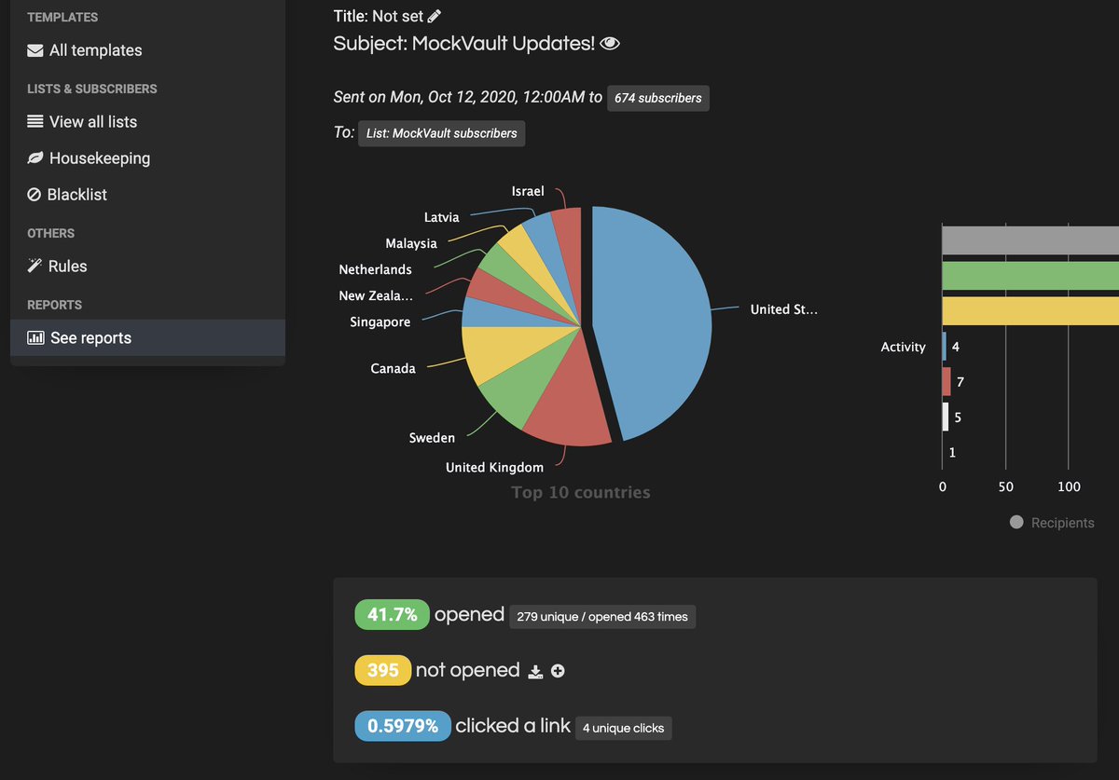
Task: Click the Title: Not set text
Action: click(379, 16)
